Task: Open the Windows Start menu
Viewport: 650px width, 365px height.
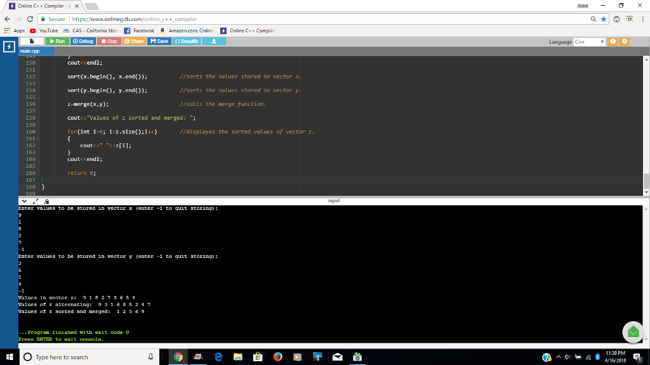Action: tap(10, 357)
